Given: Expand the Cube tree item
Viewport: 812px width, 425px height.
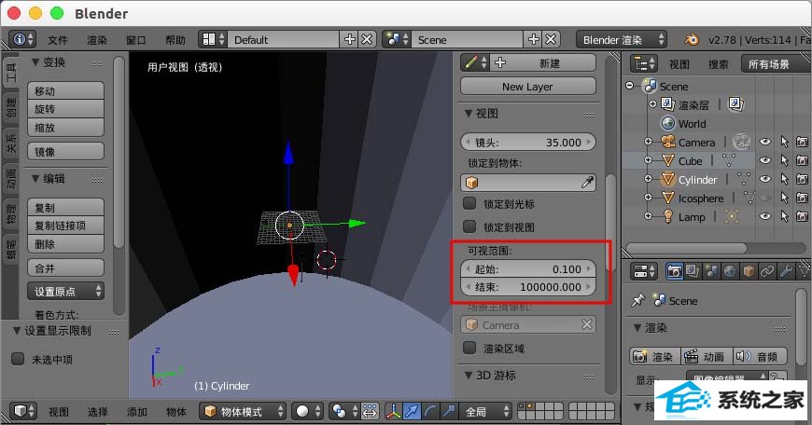Looking at the screenshot, I should (648, 160).
